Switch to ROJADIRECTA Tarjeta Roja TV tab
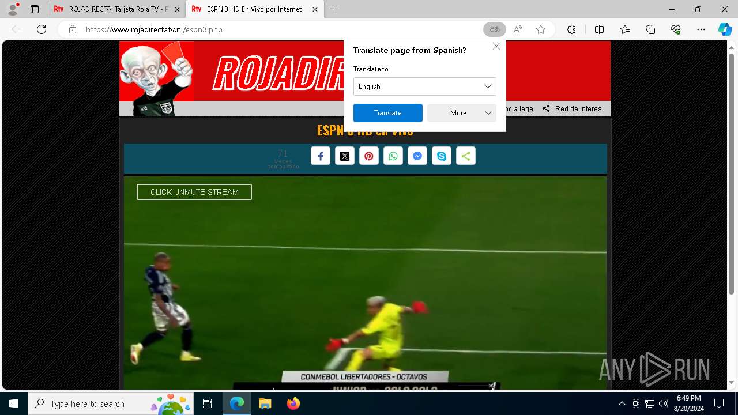Image resolution: width=738 pixels, height=415 pixels. tap(116, 9)
